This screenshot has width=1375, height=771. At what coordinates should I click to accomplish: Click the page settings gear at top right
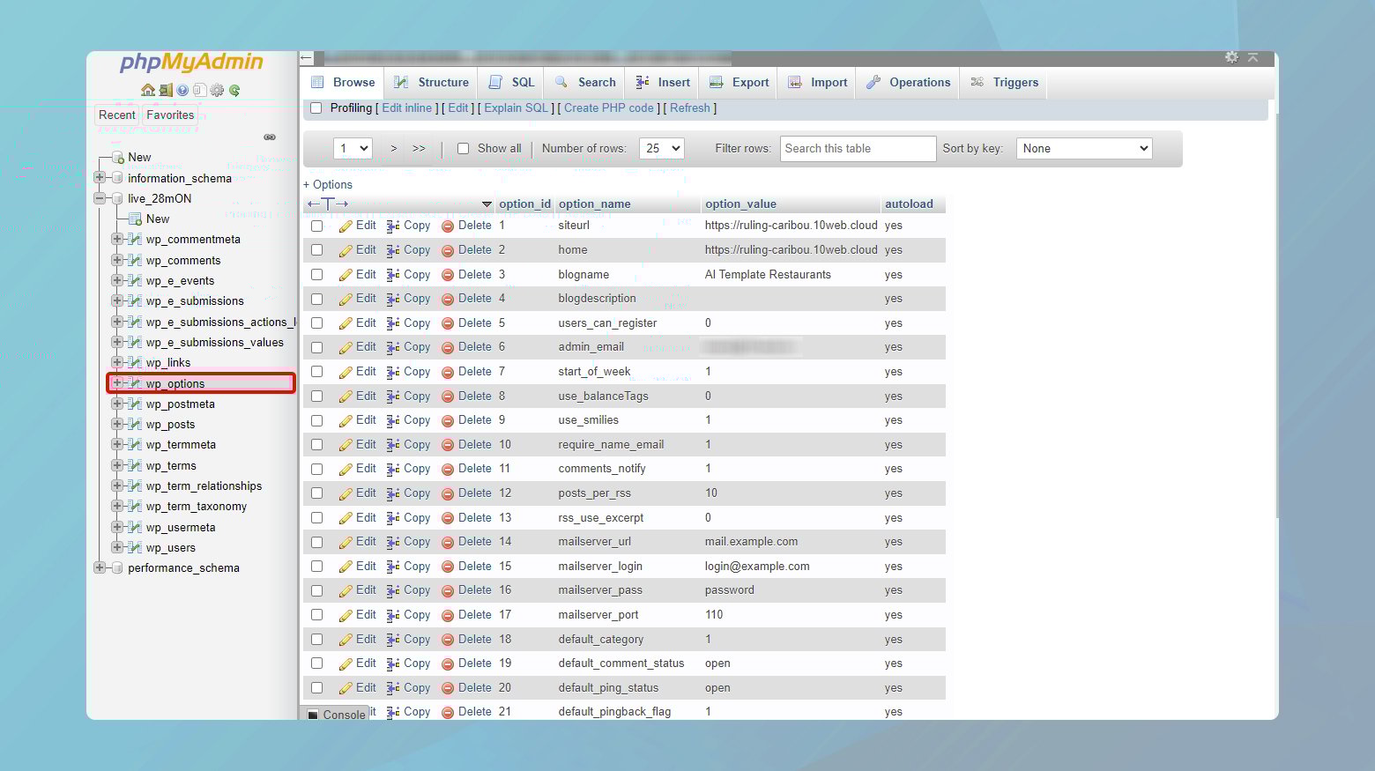click(x=1231, y=57)
